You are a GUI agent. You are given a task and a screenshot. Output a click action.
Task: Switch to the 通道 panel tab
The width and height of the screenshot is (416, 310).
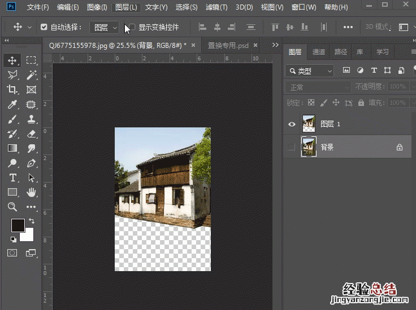coord(319,52)
